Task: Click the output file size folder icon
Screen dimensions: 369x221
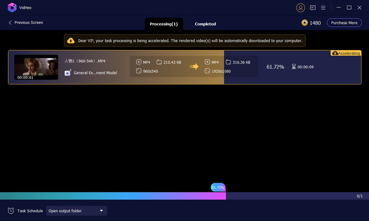Action: [x=228, y=62]
